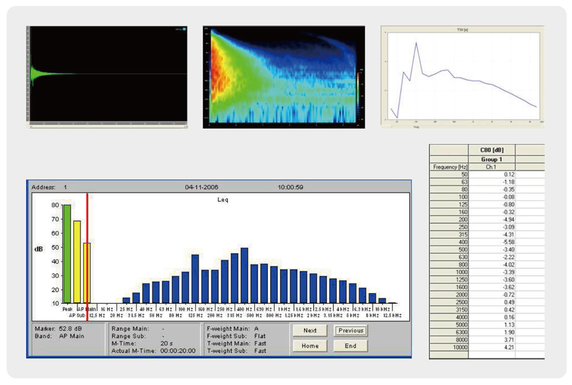This screenshot has height=385, width=572.
Task: Click the T-weight Main Fast setting
Action: (x=236, y=344)
